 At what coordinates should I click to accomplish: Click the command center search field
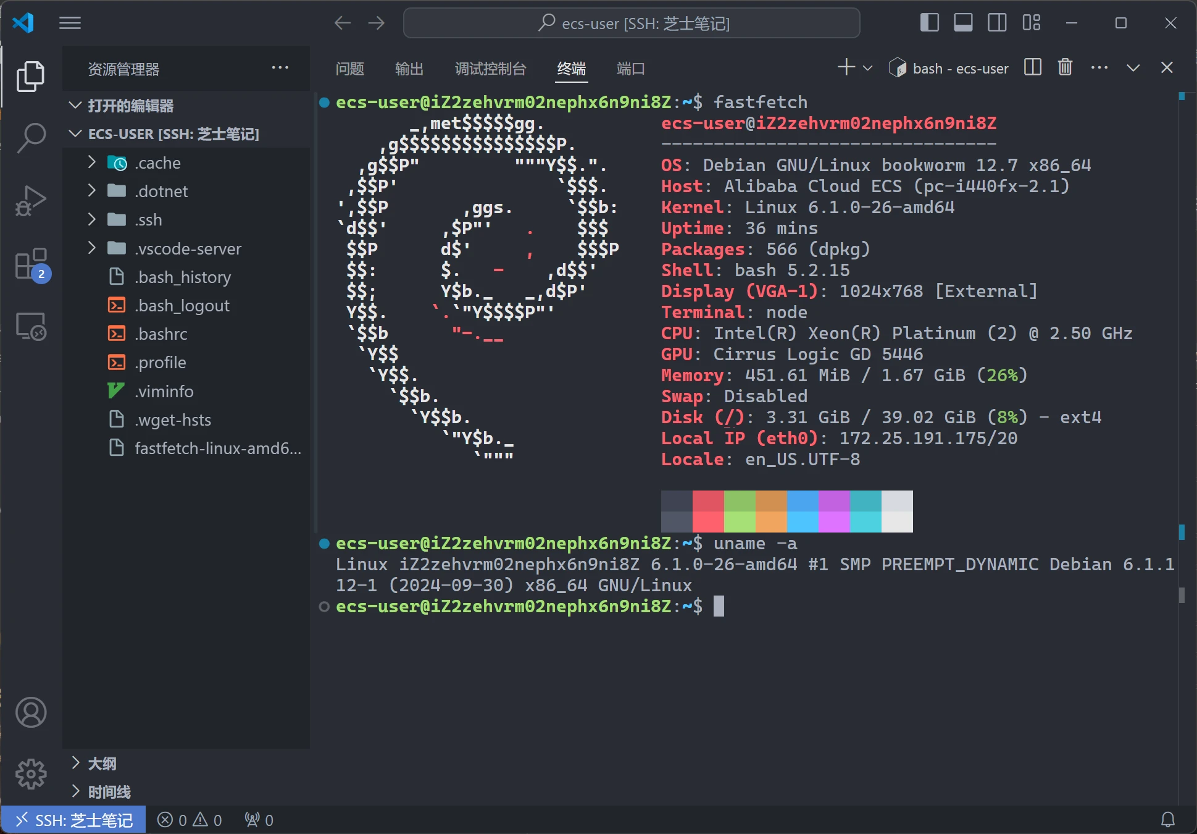click(x=632, y=23)
